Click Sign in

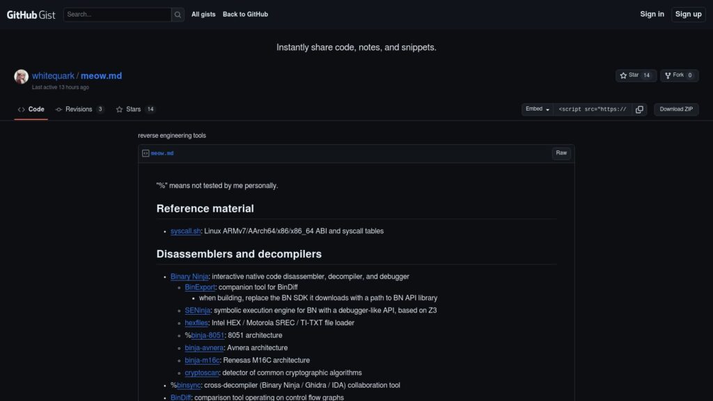pyautogui.click(x=652, y=15)
